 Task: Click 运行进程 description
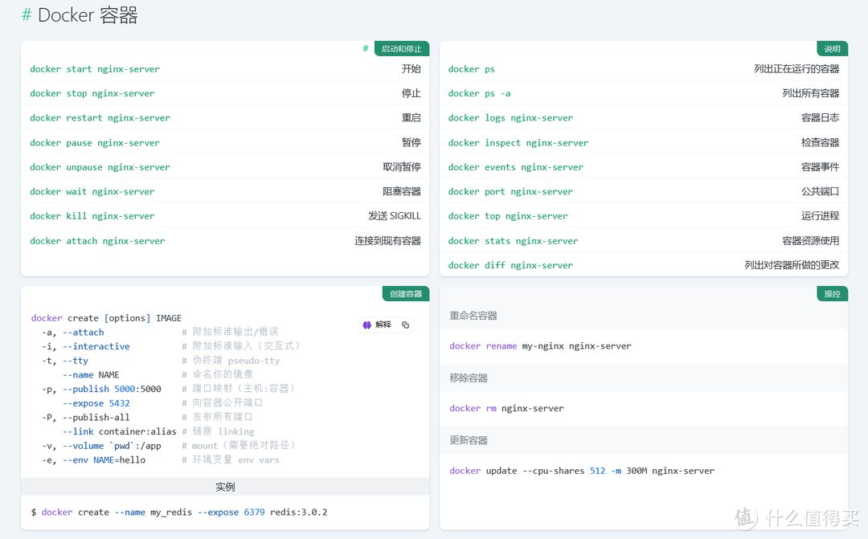(x=821, y=215)
